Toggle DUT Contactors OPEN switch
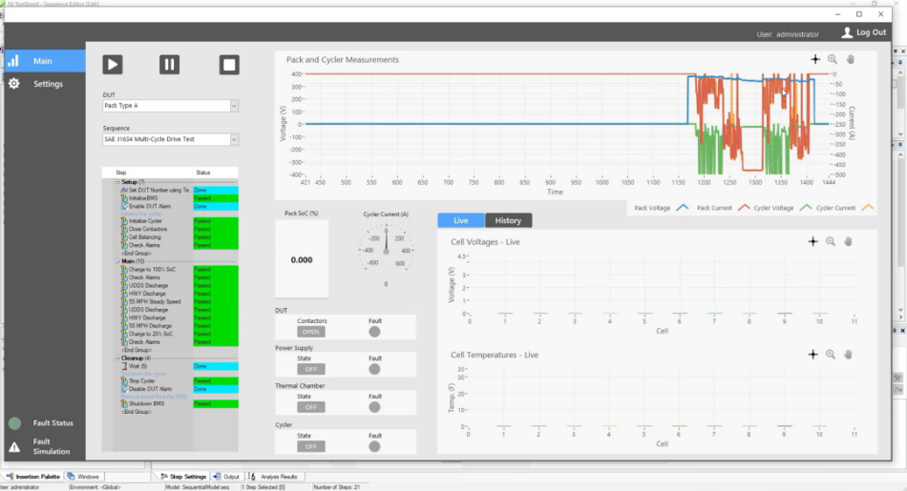Viewport: 907px width, 491px height. 311,332
